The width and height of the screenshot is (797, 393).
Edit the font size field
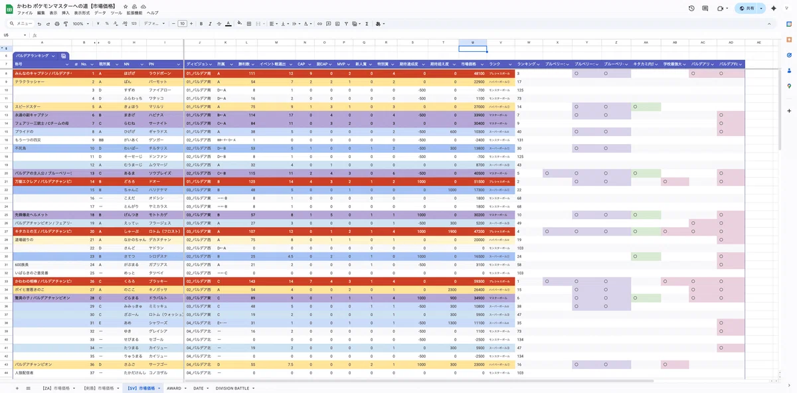coord(183,23)
